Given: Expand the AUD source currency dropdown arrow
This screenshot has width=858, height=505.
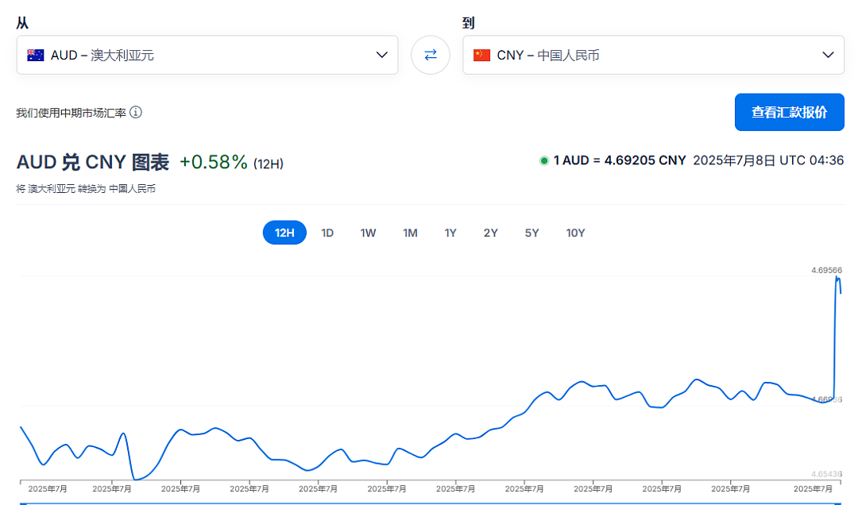Looking at the screenshot, I should coord(382,55).
